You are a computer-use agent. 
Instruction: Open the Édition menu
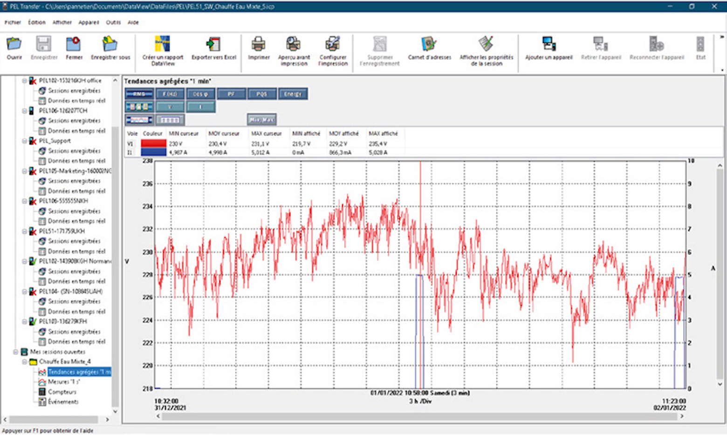coord(37,22)
